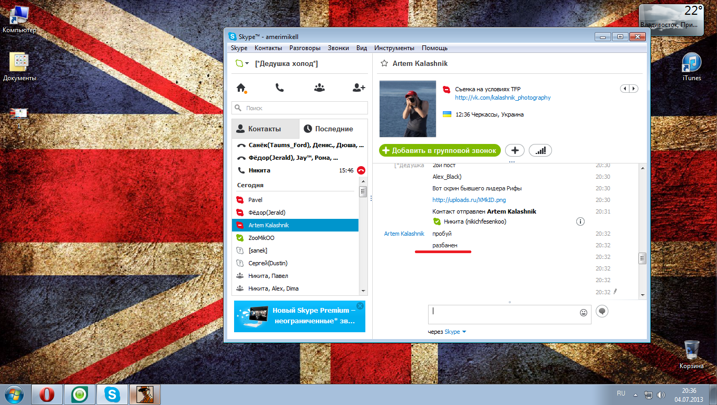Open the Computer desktop icon
The image size is (717, 405).
point(20,19)
